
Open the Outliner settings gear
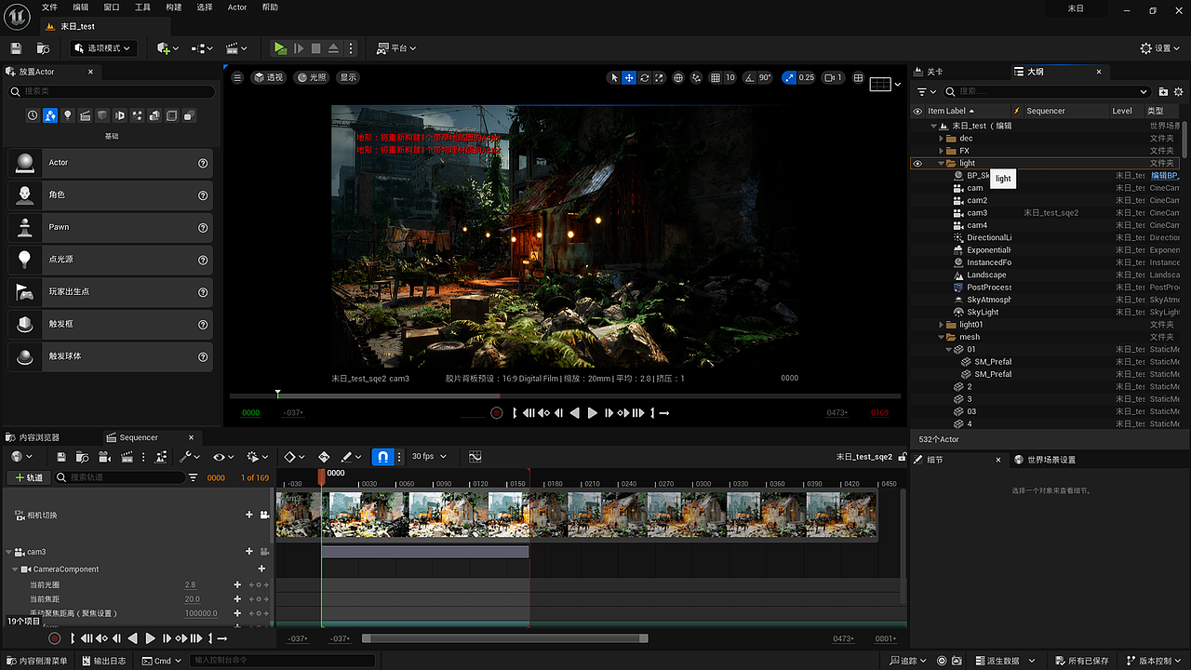[1177, 91]
